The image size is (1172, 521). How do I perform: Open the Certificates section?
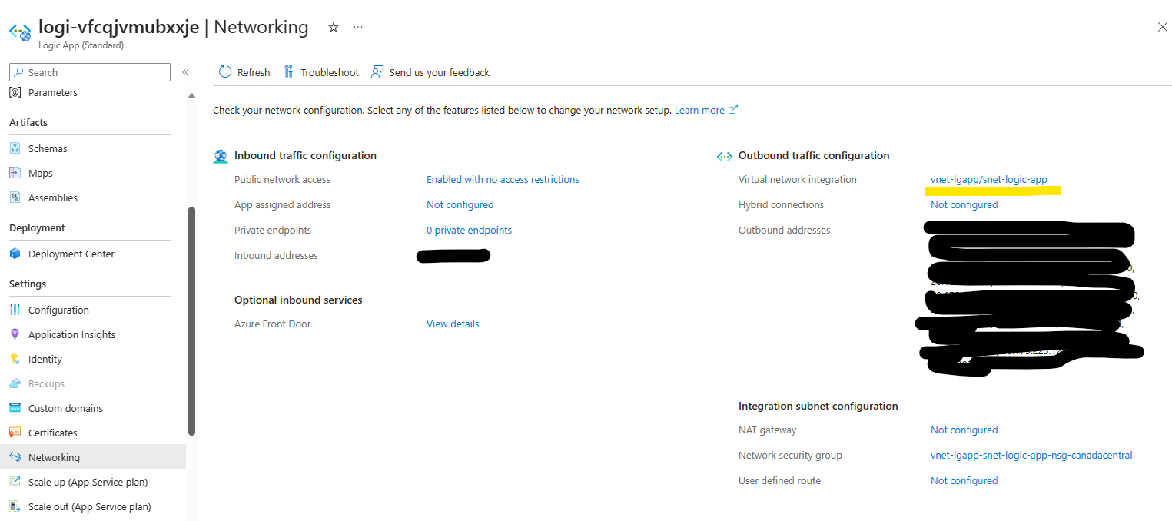pos(54,433)
